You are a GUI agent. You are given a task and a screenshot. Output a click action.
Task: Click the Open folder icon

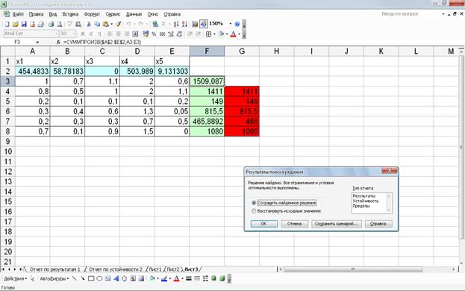coord(16,24)
